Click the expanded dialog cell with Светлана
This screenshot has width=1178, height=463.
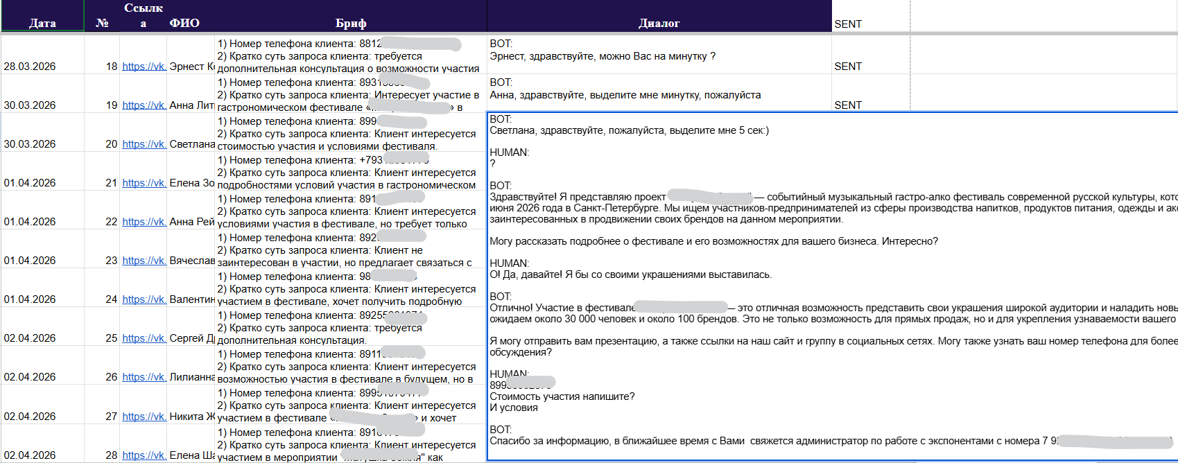[832, 286]
